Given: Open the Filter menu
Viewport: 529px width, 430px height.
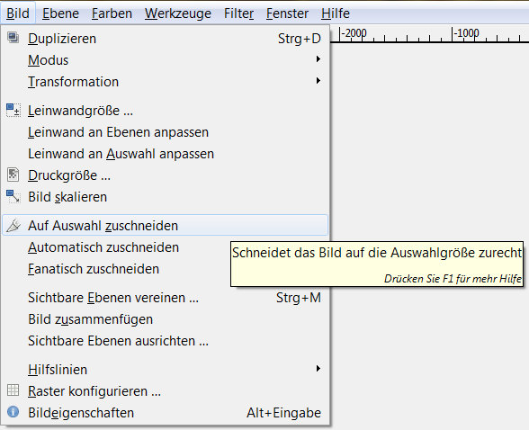Looking at the screenshot, I should pos(239,13).
